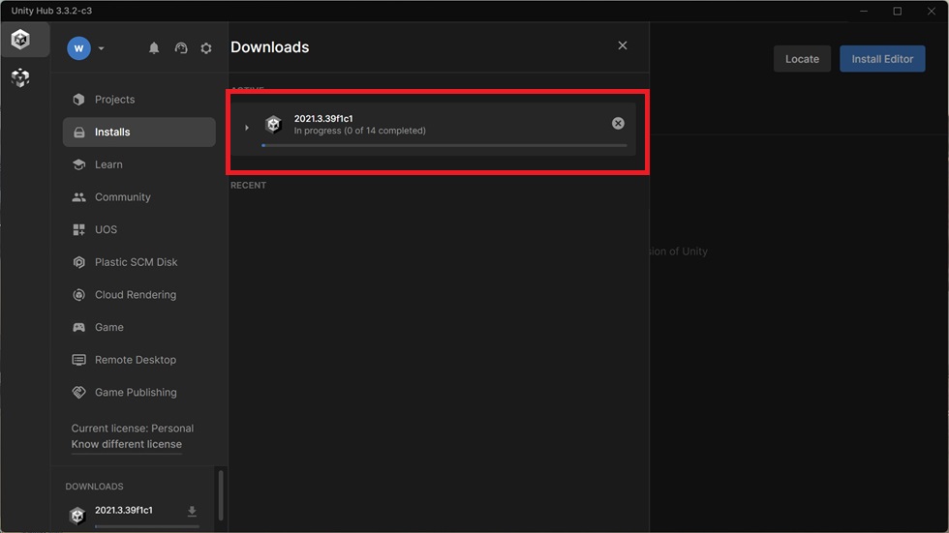949x533 pixels.
Task: Close the Downloads panel
Action: click(x=622, y=45)
